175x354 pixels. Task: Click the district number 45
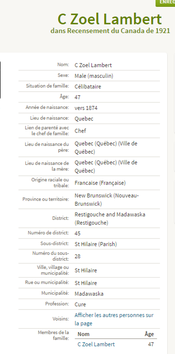click(x=78, y=233)
